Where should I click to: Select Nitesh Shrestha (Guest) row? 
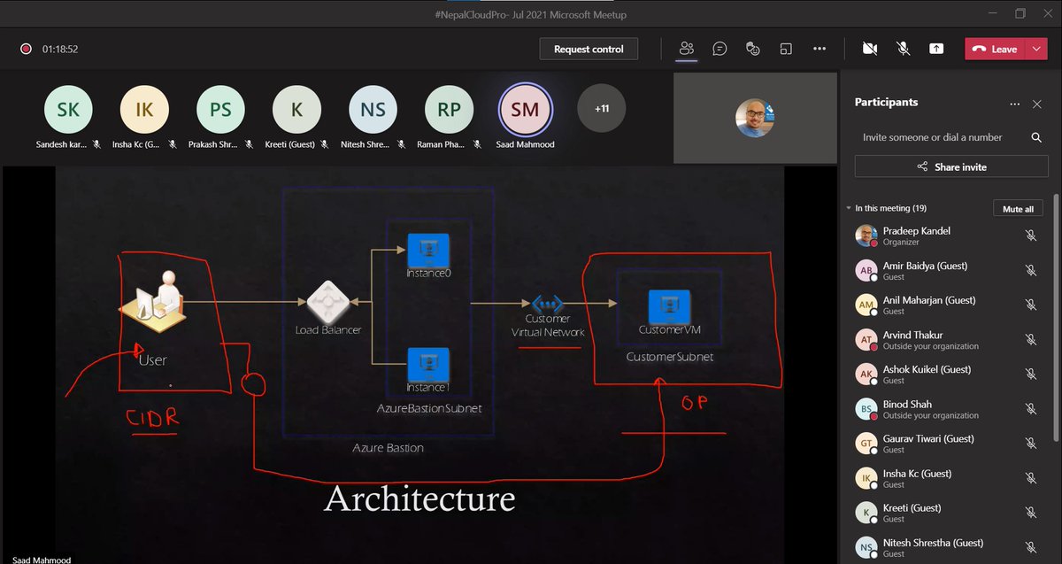947,547
